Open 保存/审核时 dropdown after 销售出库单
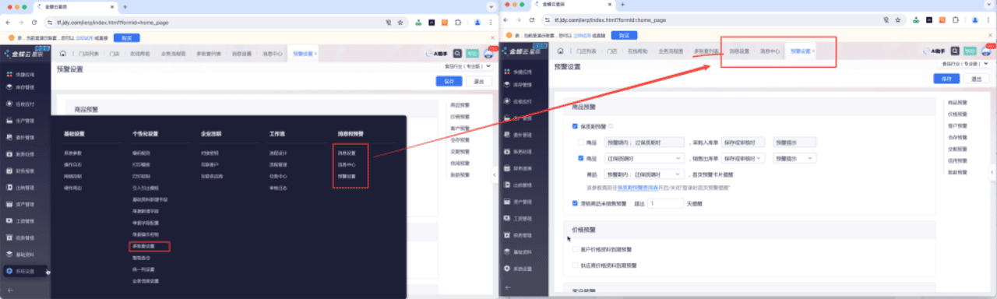Screen dimensions: 997x299 coord(743,159)
